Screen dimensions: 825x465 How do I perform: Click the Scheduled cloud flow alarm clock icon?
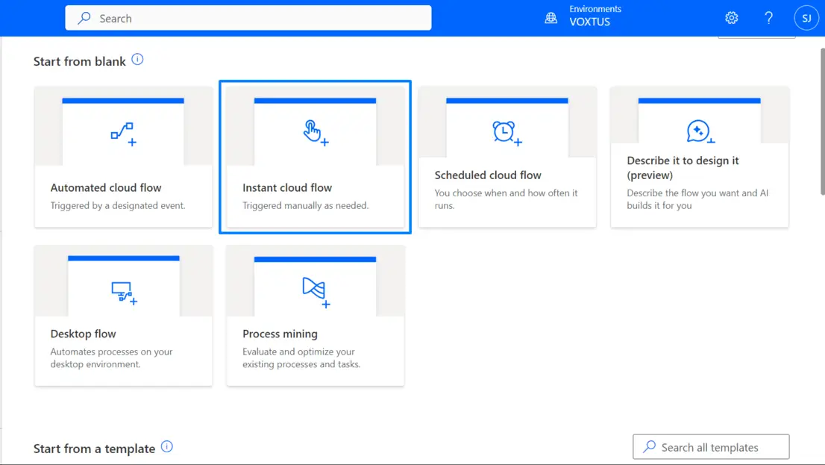tap(507, 133)
